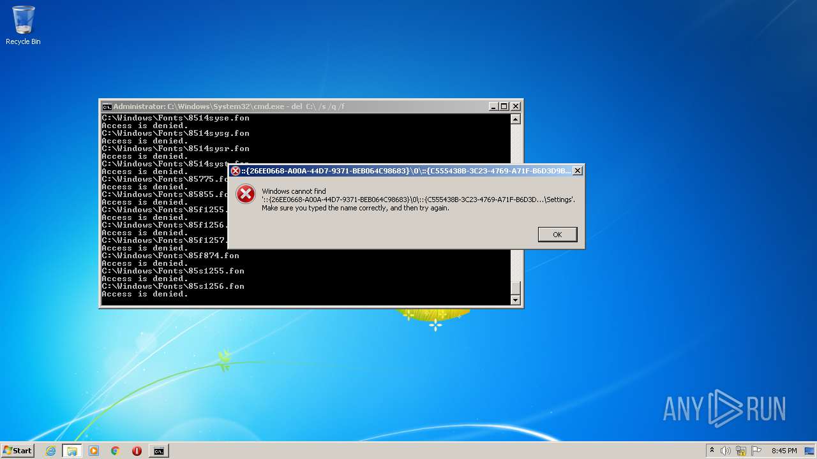Click the red error icon in dialog

click(246, 194)
